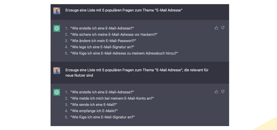Click the ChatGPT logo beside first answer
Screen dimensions: 277x130
[x=57, y=28]
